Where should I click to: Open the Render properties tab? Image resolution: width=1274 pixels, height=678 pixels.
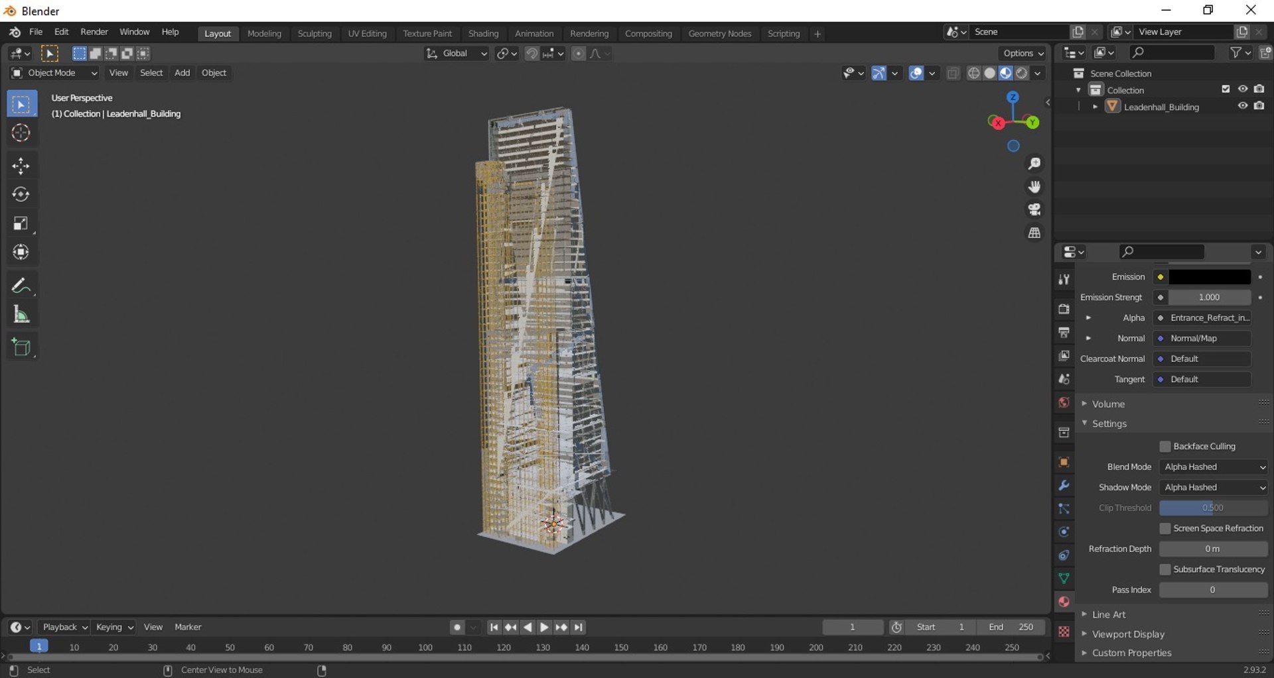pyautogui.click(x=1064, y=309)
